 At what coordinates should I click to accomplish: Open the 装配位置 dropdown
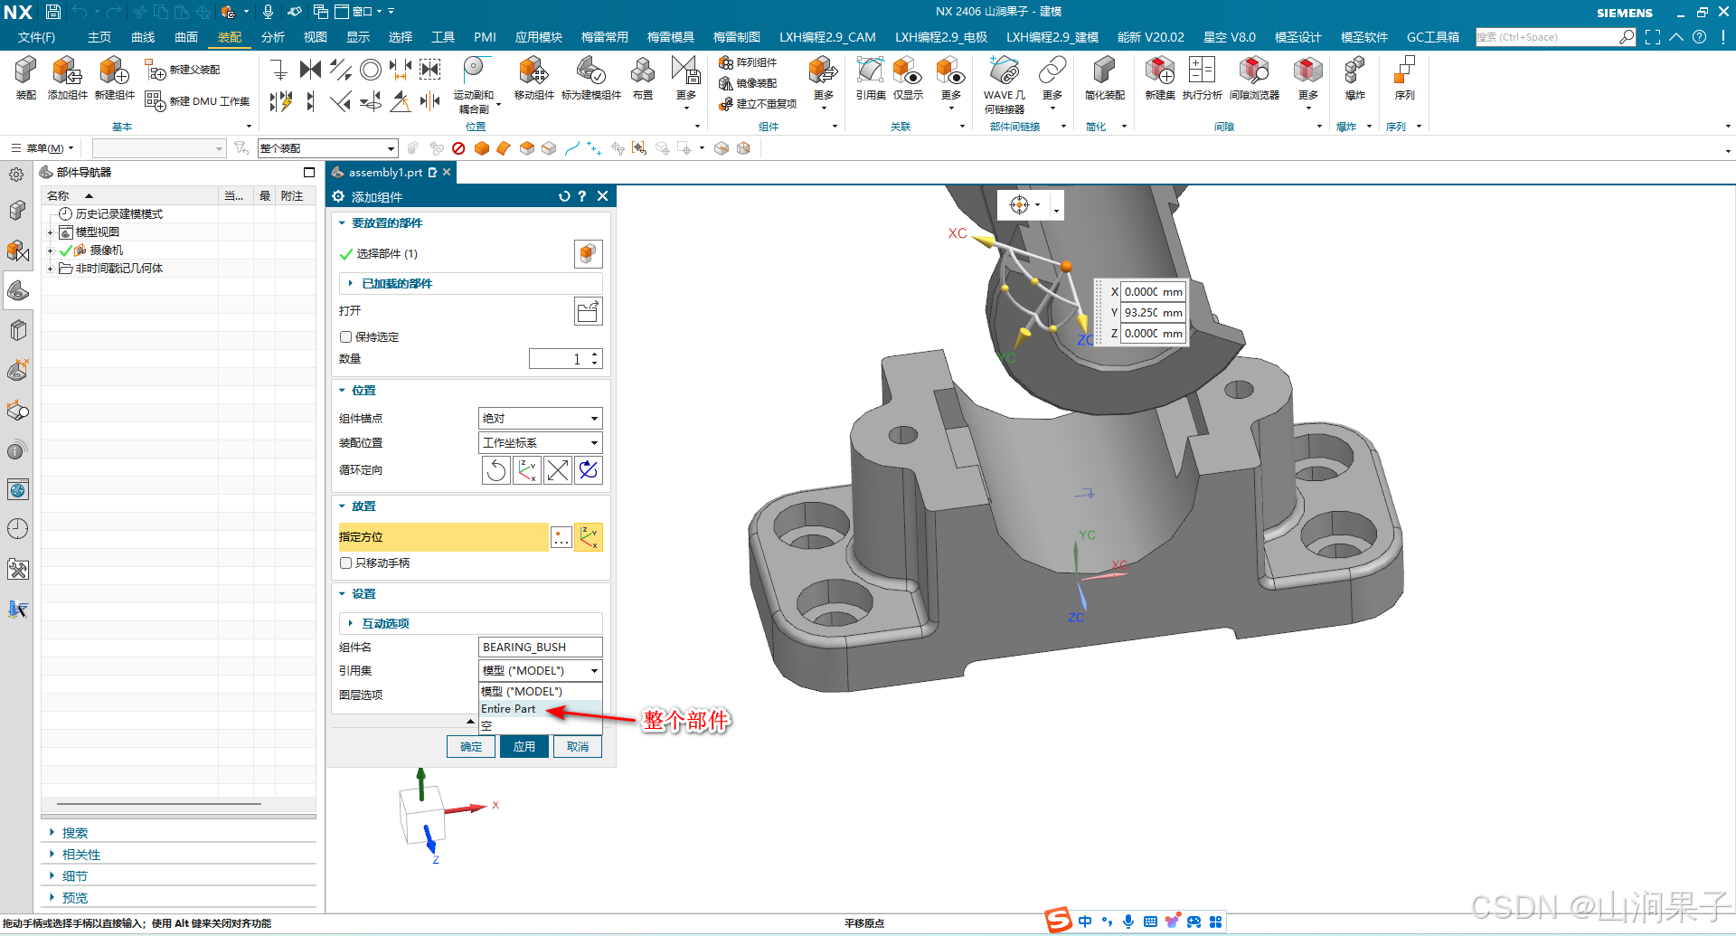(540, 443)
